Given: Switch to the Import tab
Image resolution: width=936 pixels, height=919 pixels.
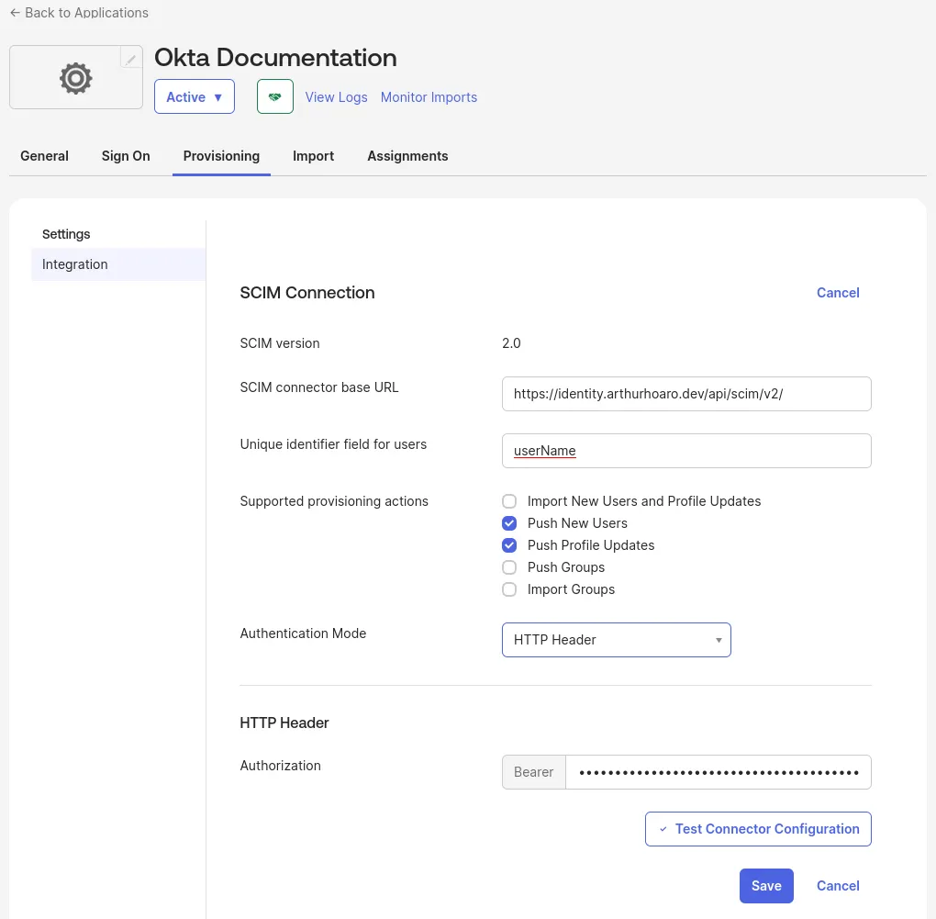Looking at the screenshot, I should (314, 156).
